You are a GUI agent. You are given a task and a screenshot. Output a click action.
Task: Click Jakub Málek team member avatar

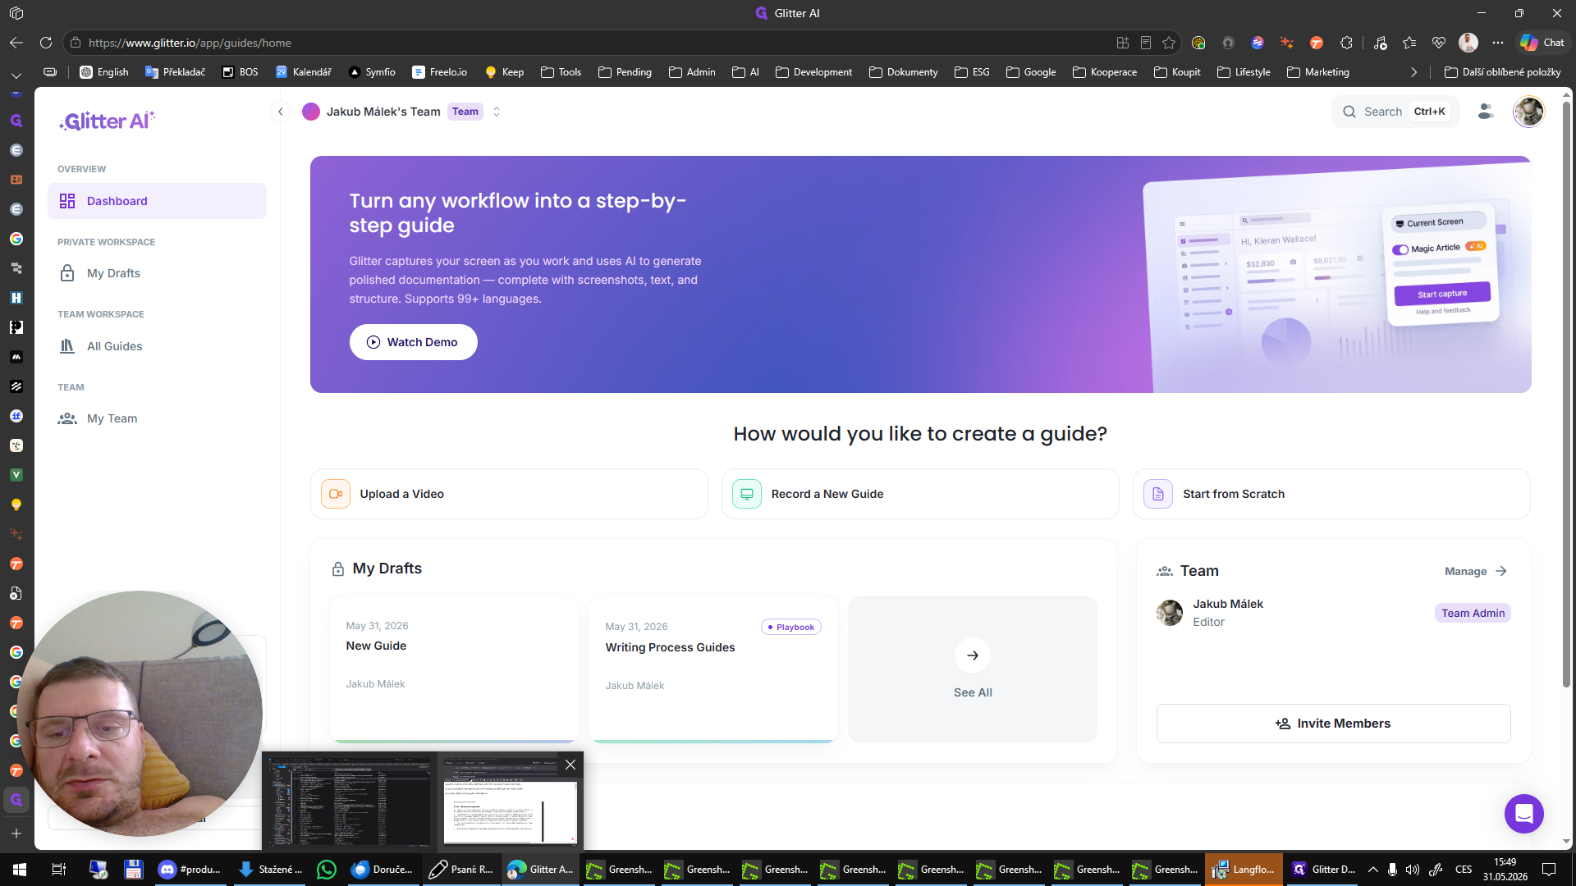[1170, 612]
